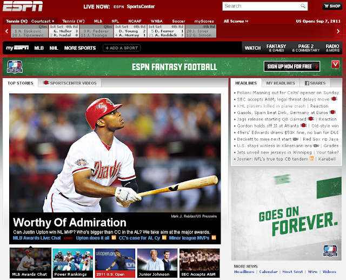Open MLB Awards Chat thumbnail
The image size is (346, 280).
pos(30,263)
